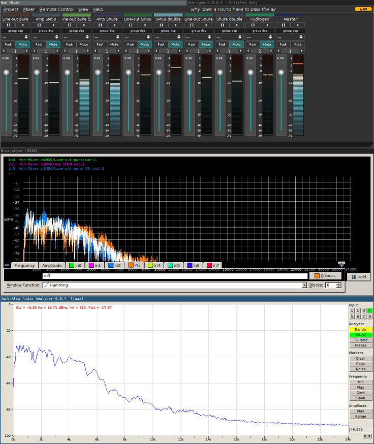Screen dimensions: 374x444
Task: Enable Freeze in the jaaa analyser
Action: pos(360,345)
